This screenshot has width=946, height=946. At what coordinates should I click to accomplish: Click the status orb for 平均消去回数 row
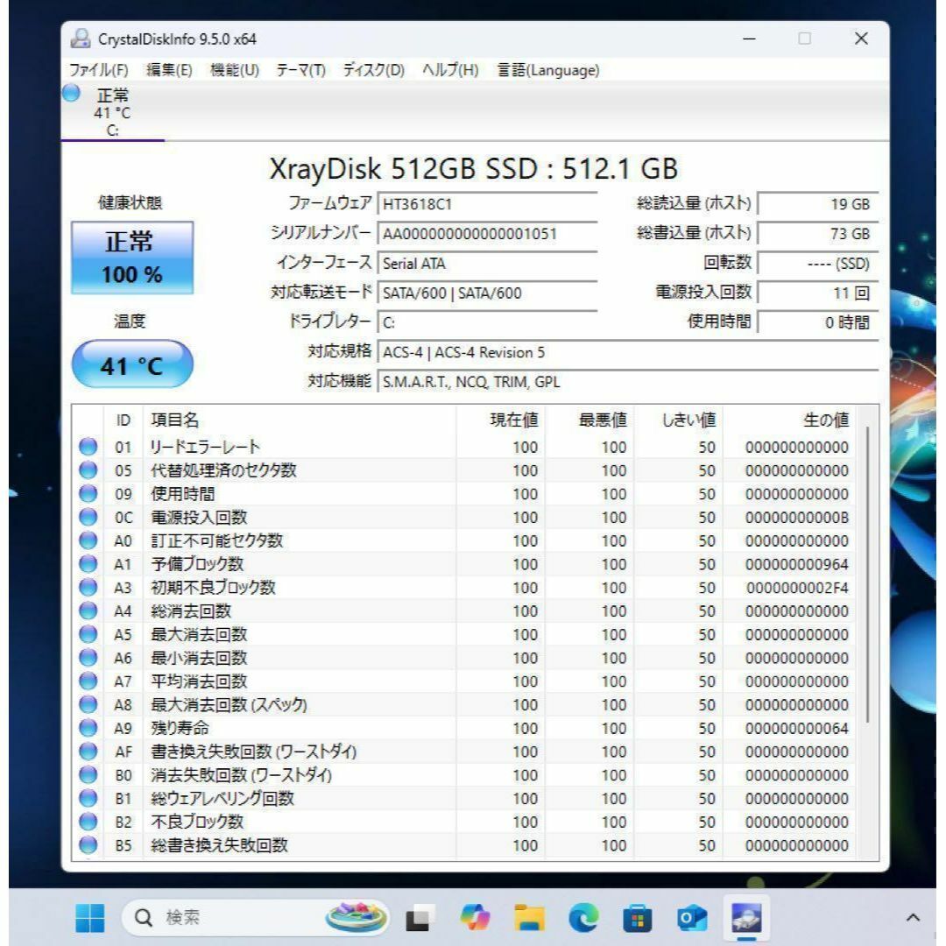click(88, 681)
